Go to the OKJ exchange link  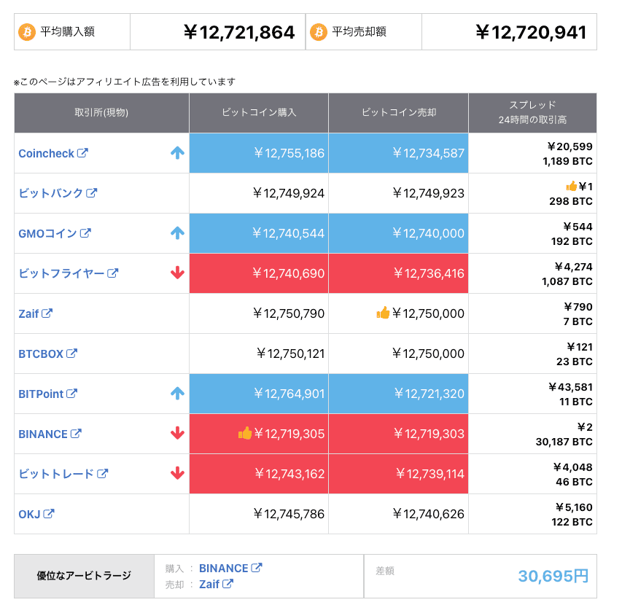36,514
